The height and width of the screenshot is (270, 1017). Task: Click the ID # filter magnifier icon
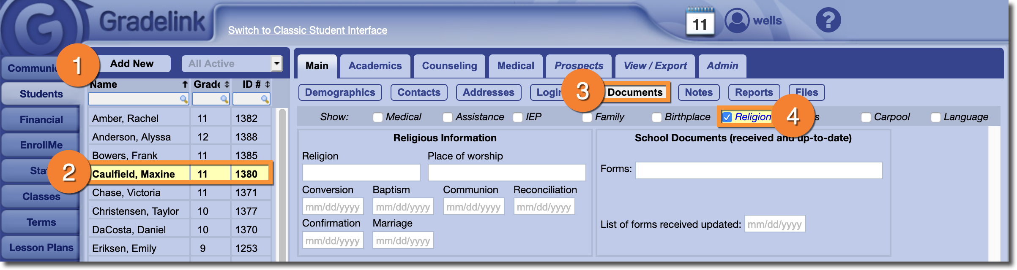point(265,99)
